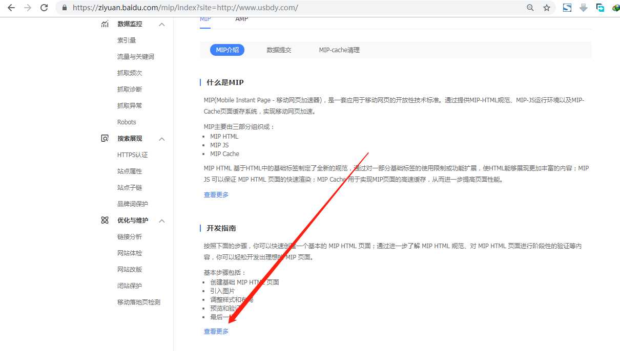Collapse the 优化与维护 section chevron
The image size is (620, 351).
pos(162,221)
